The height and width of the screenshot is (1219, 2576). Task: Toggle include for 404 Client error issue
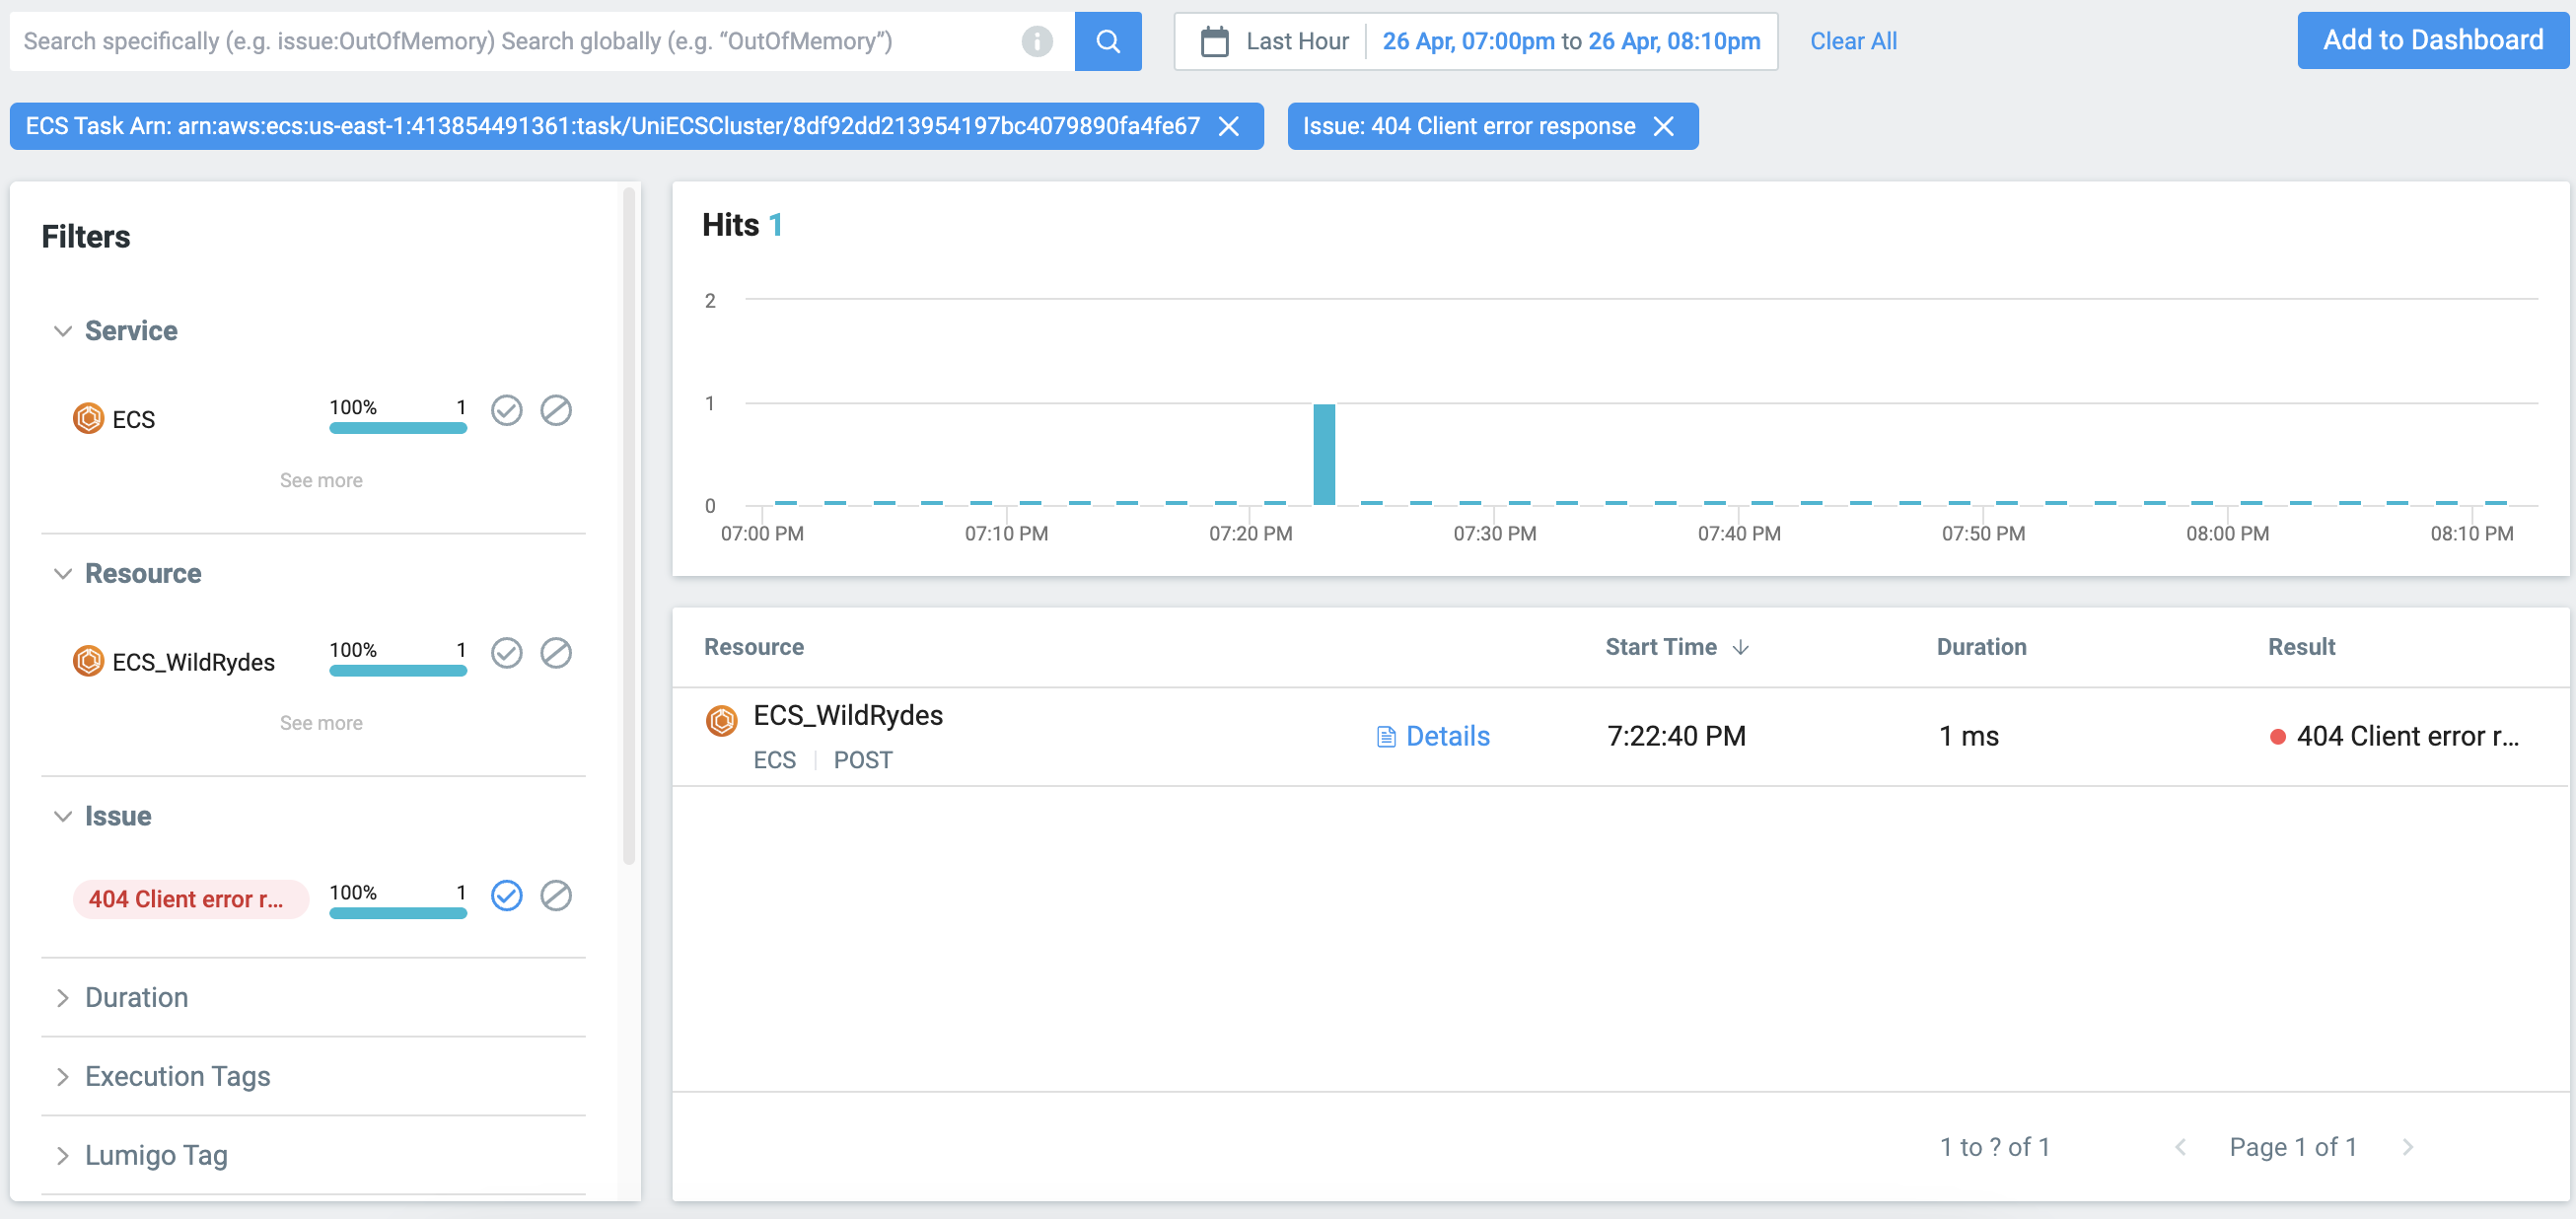click(506, 895)
